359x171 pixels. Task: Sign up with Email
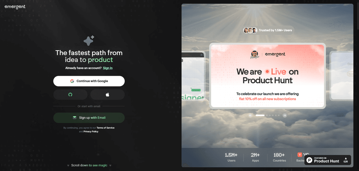[x=89, y=118]
